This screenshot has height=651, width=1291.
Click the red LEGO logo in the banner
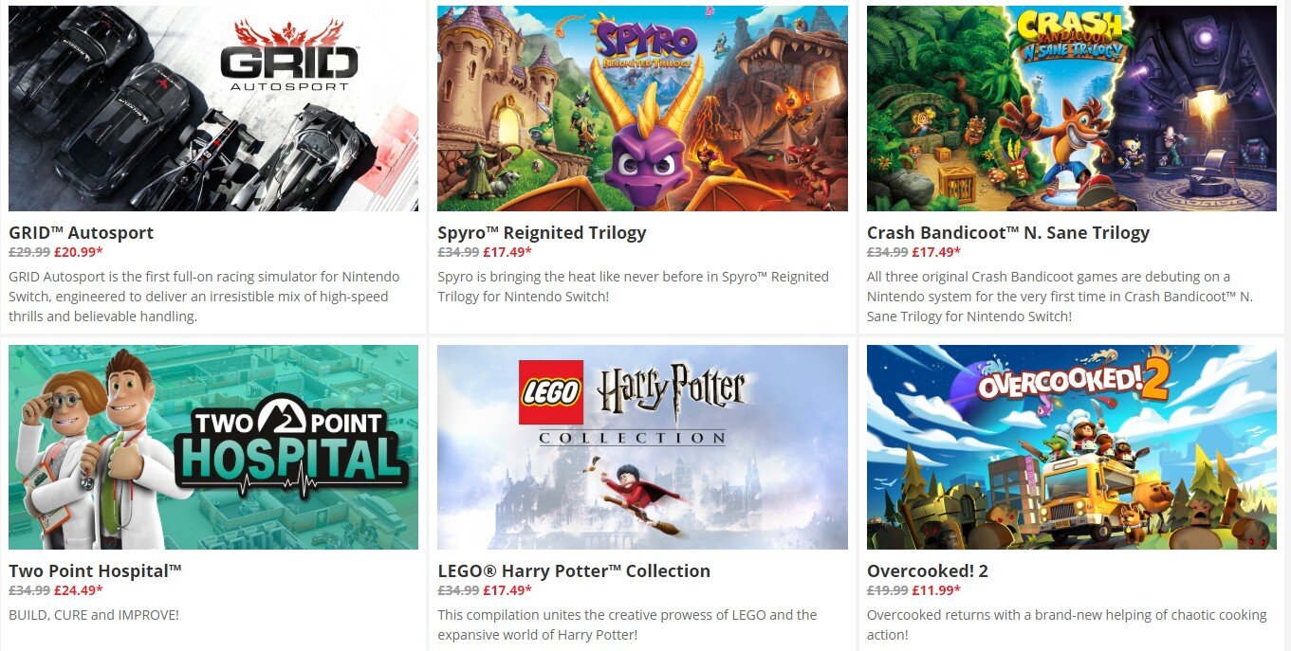click(x=551, y=392)
